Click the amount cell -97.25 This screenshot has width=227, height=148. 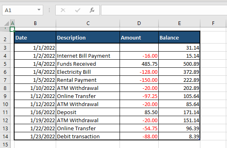tap(139, 96)
